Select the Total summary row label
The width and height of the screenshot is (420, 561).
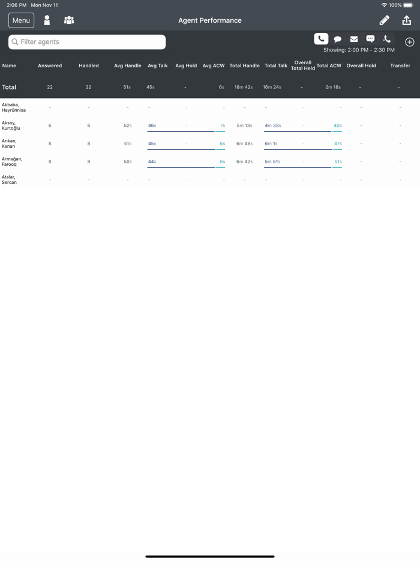click(9, 87)
